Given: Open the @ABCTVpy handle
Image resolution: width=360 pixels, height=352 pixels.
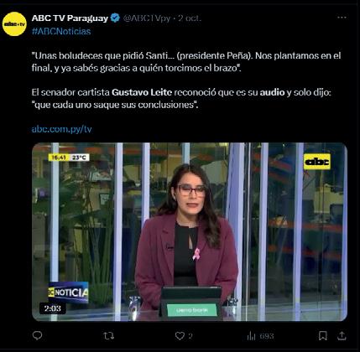Looking at the screenshot, I should point(147,18).
